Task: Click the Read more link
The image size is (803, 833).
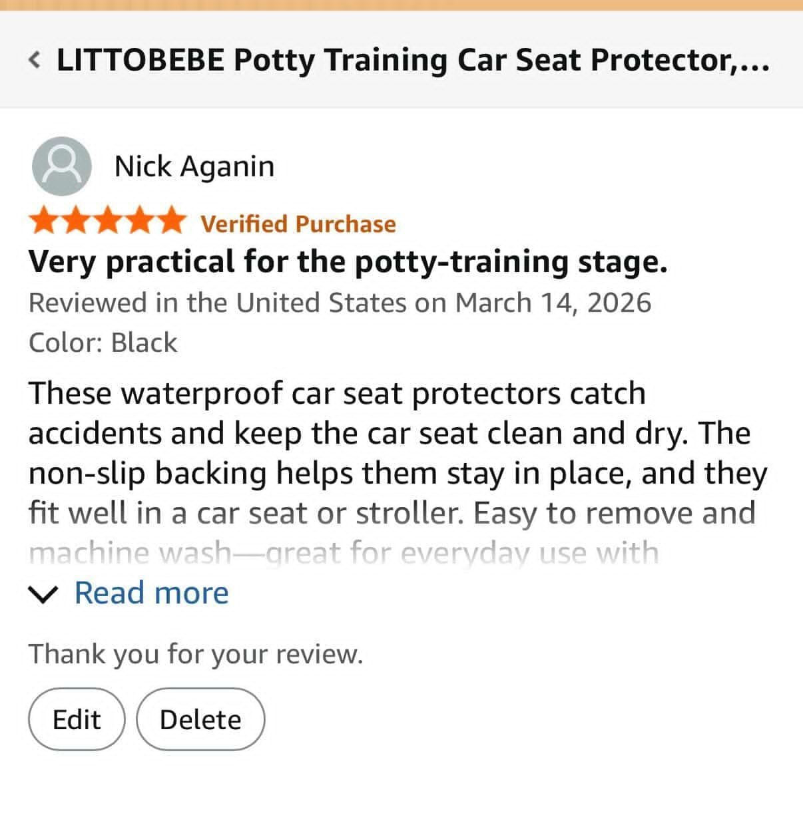Action: click(151, 593)
